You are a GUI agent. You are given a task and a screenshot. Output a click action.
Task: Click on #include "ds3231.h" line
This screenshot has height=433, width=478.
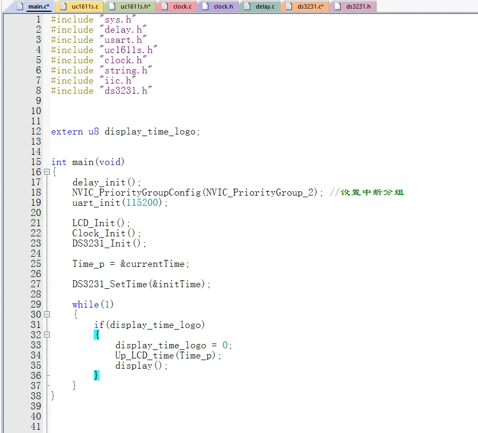click(101, 91)
